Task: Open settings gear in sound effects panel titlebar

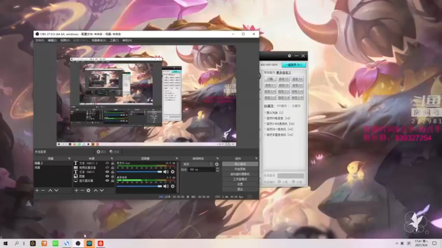Action: coord(290,56)
